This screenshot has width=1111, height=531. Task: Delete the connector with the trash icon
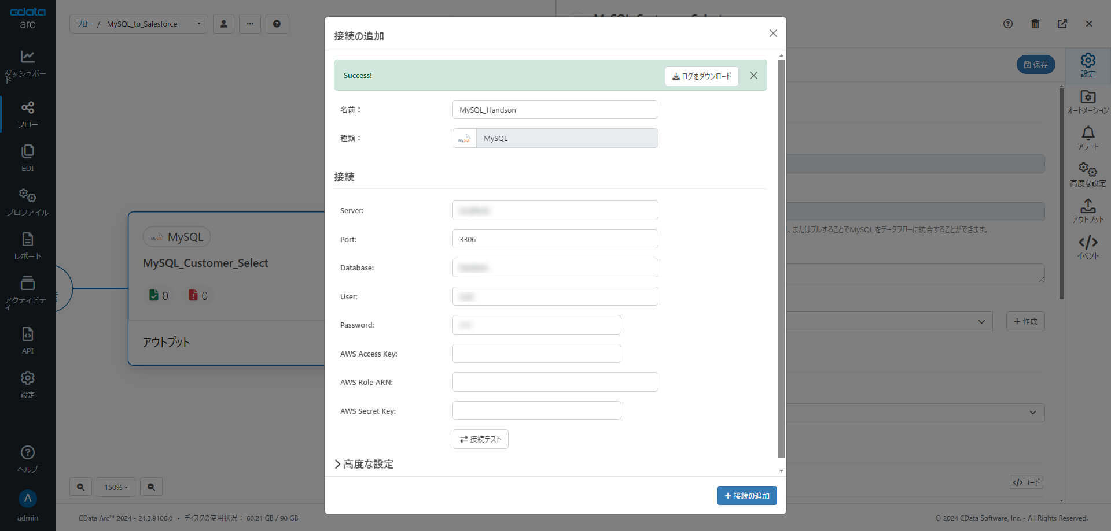tap(1035, 24)
